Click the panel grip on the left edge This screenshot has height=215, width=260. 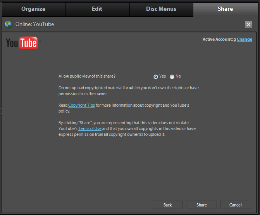point(1,111)
